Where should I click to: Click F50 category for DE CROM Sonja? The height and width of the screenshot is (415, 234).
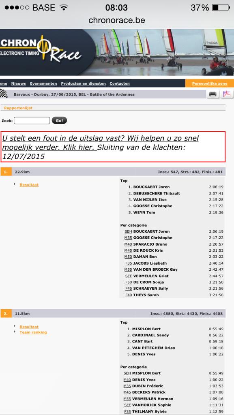129,282
